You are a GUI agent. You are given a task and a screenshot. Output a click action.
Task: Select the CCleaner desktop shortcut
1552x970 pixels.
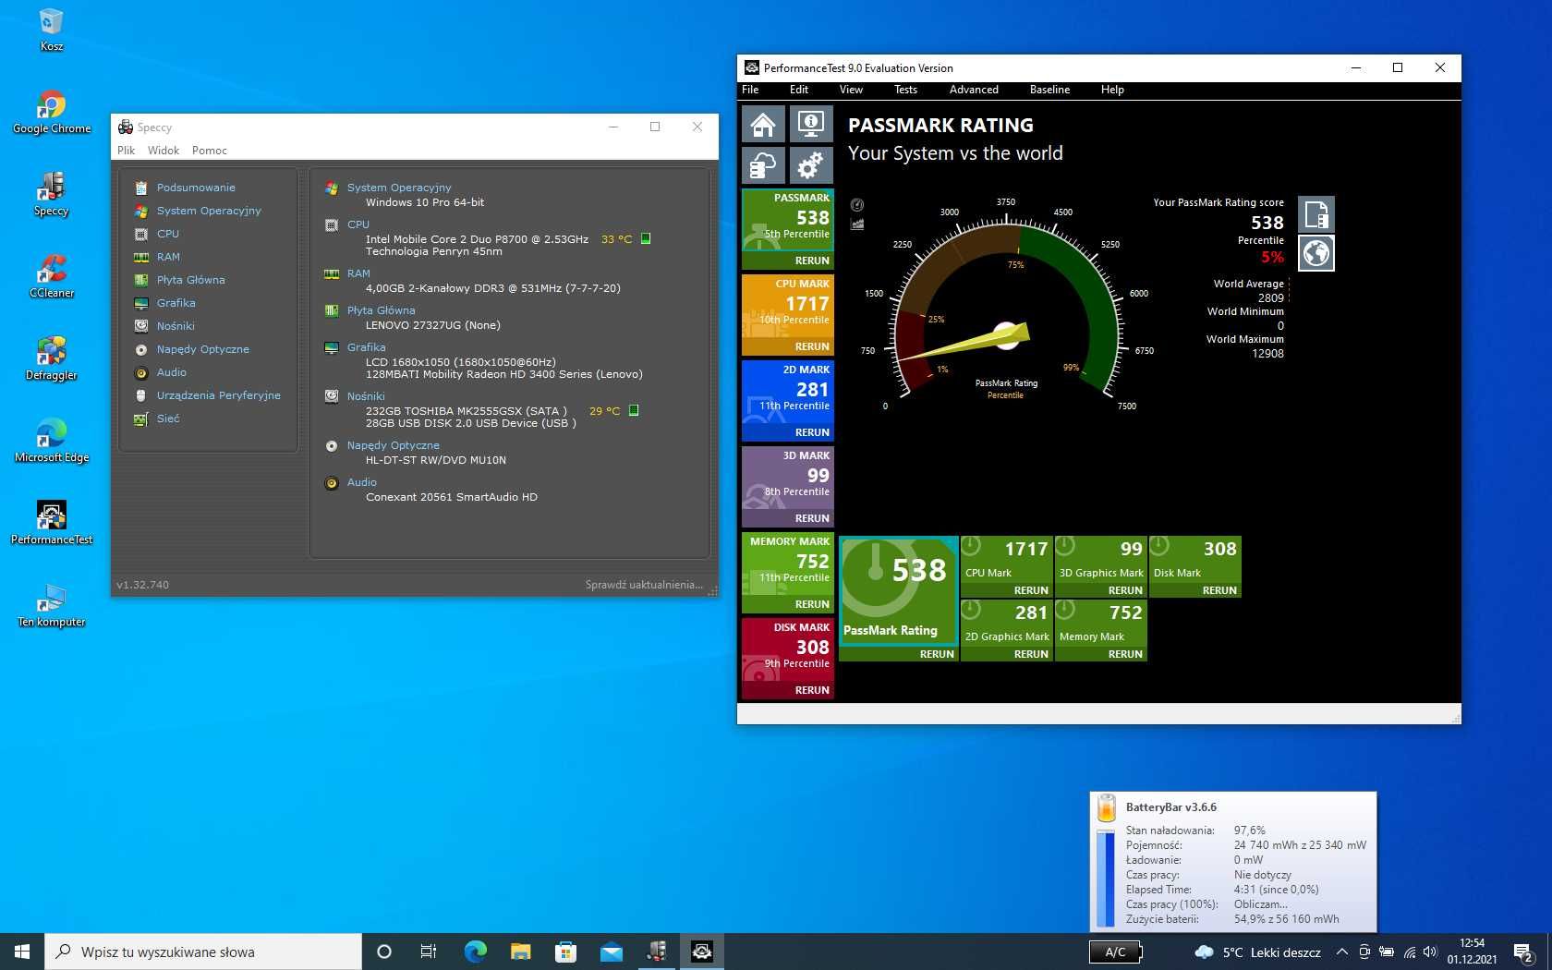[x=52, y=276]
